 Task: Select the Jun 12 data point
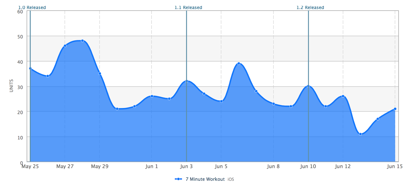(x=343, y=96)
